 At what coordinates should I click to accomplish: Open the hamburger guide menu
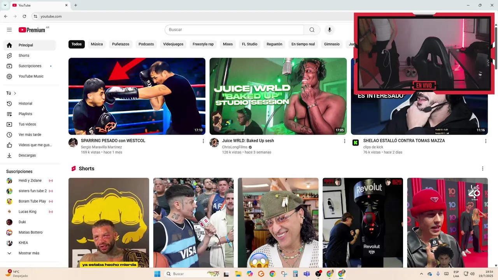[x=9, y=30]
